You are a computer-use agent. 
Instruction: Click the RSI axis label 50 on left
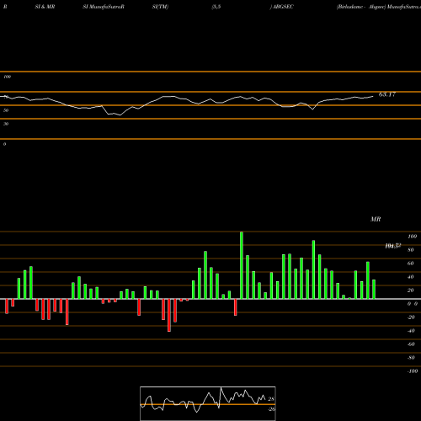coord(6,110)
